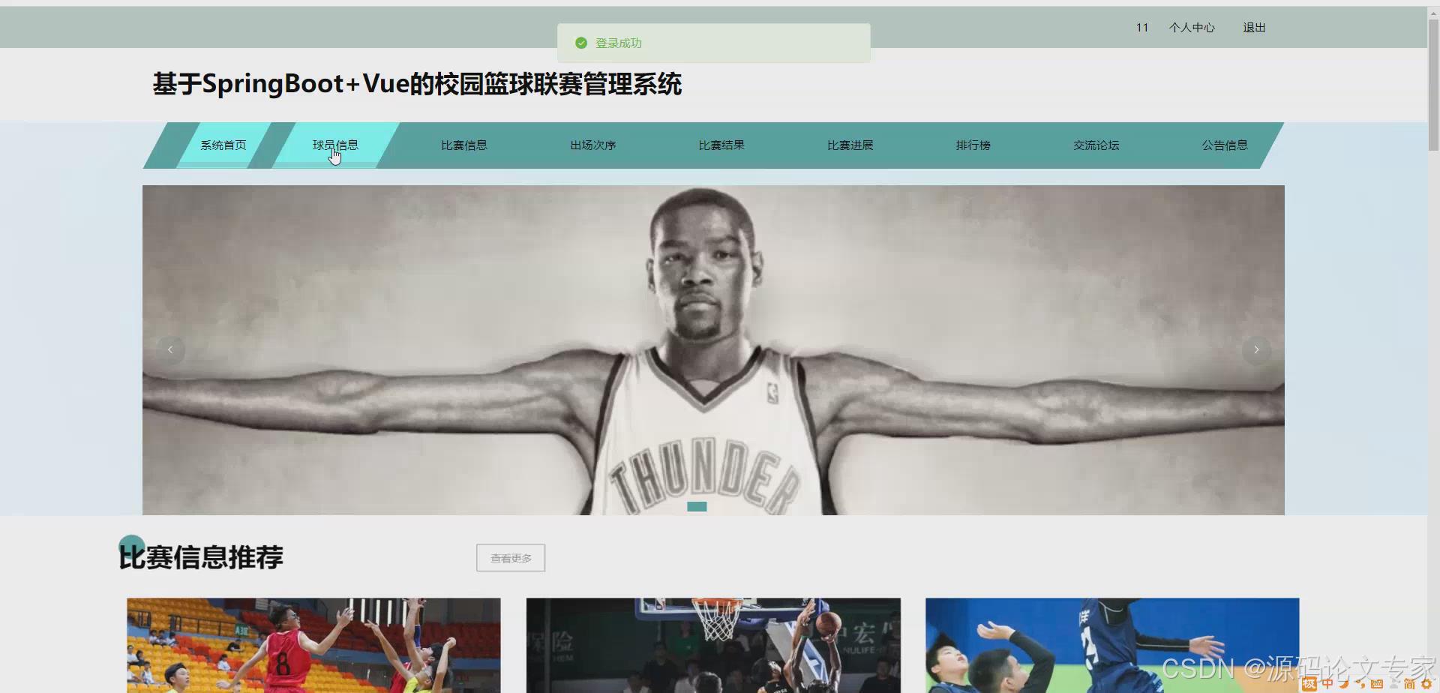Click the 比赛信息推荐 section heading
This screenshot has width=1440, height=693.
(x=201, y=557)
